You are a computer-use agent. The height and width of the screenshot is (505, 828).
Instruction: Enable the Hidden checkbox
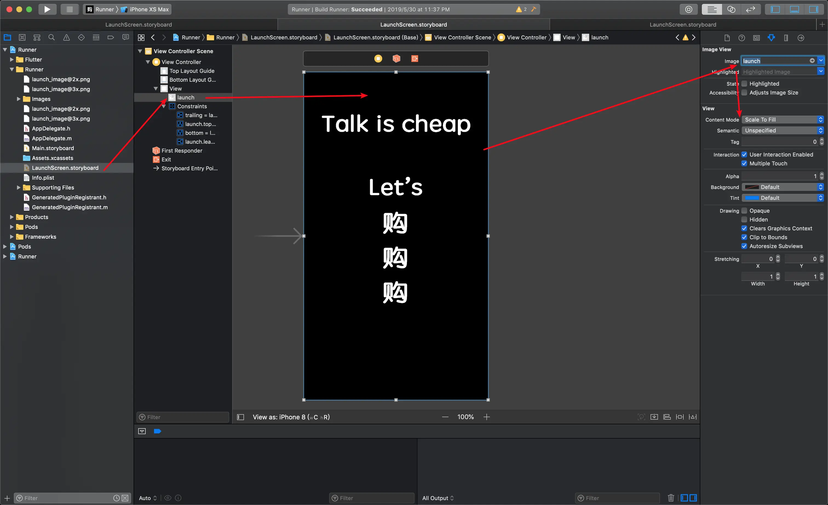(744, 220)
